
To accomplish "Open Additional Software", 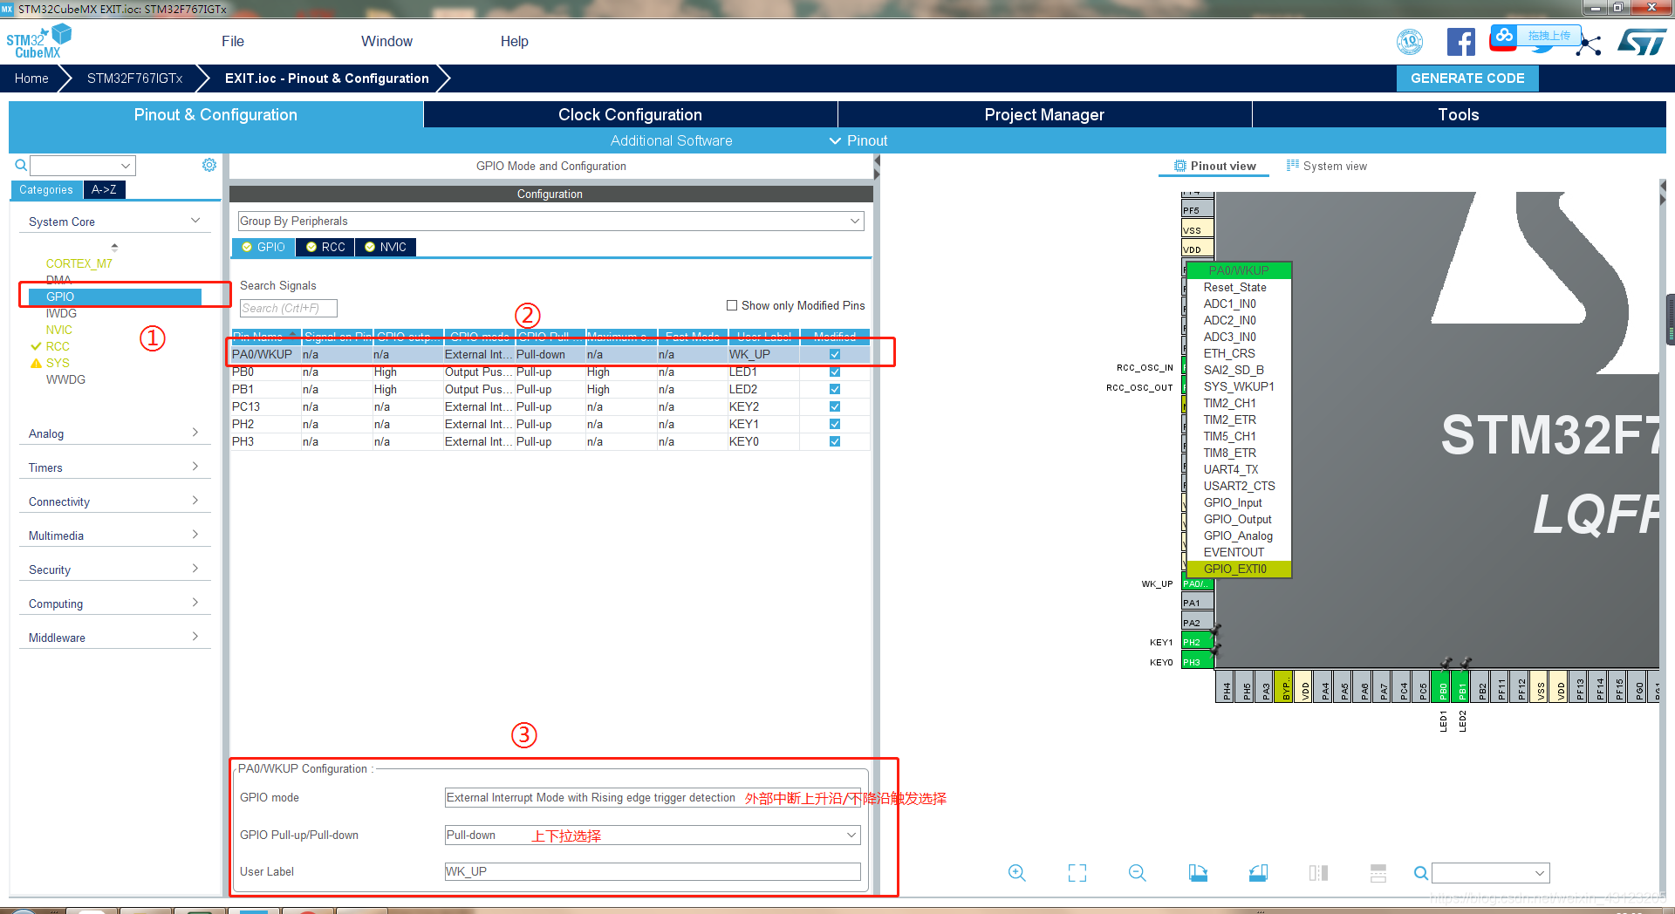I will point(671,140).
